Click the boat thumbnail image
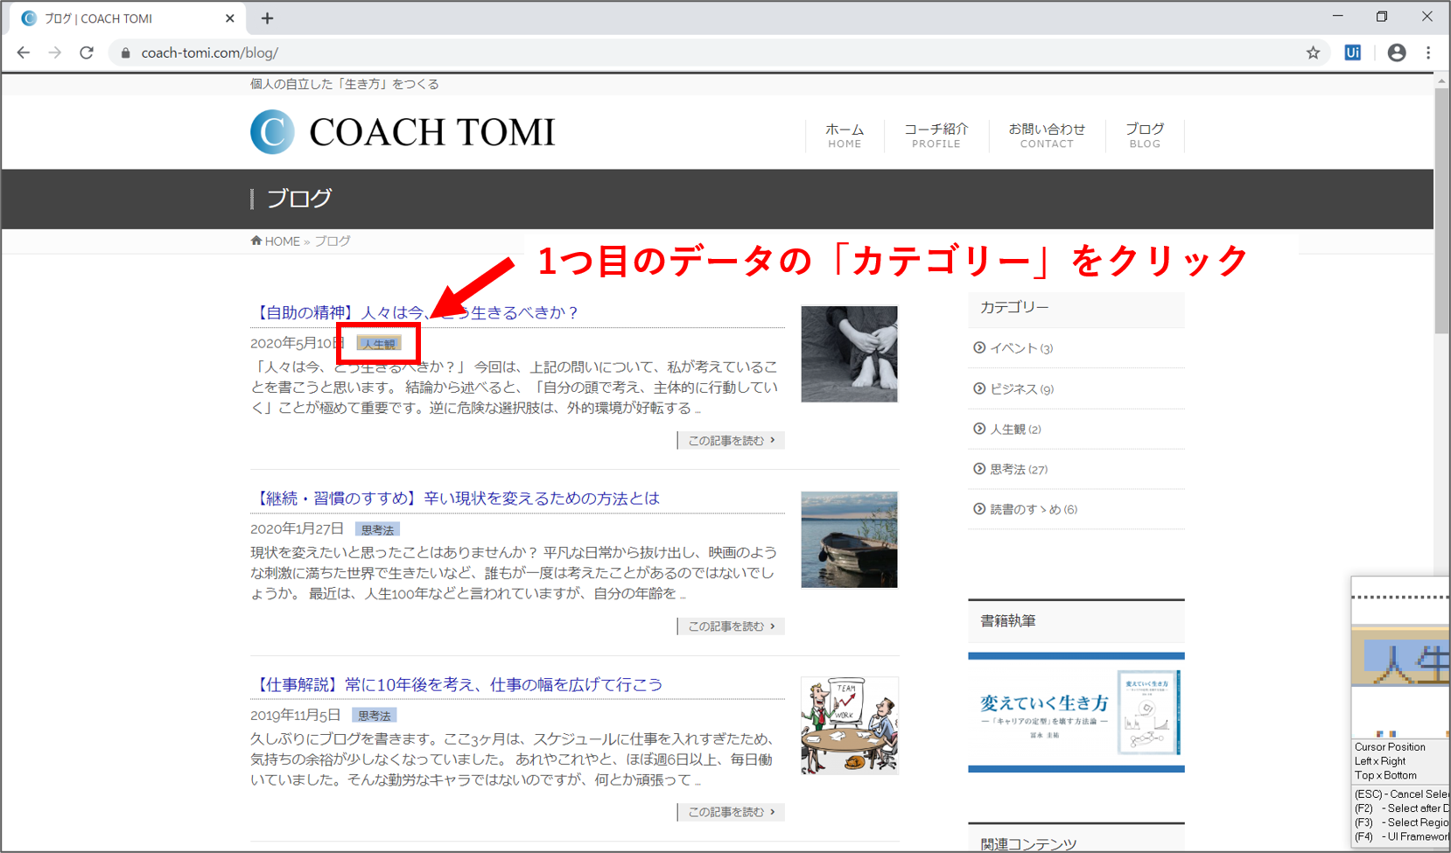 (849, 540)
